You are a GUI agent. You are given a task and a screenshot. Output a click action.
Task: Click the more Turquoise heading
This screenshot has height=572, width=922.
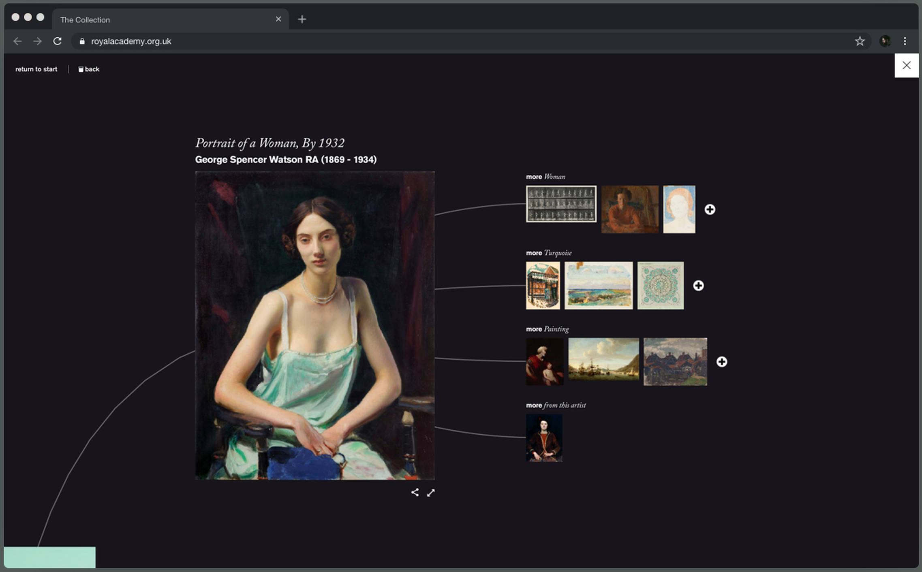pyautogui.click(x=549, y=253)
